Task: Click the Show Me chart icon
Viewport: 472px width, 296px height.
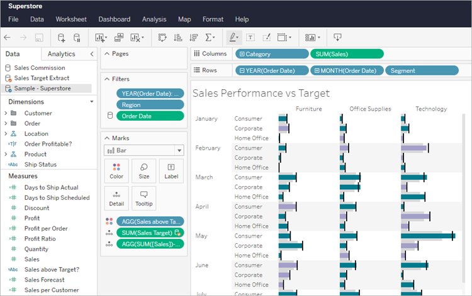Action: (x=312, y=38)
